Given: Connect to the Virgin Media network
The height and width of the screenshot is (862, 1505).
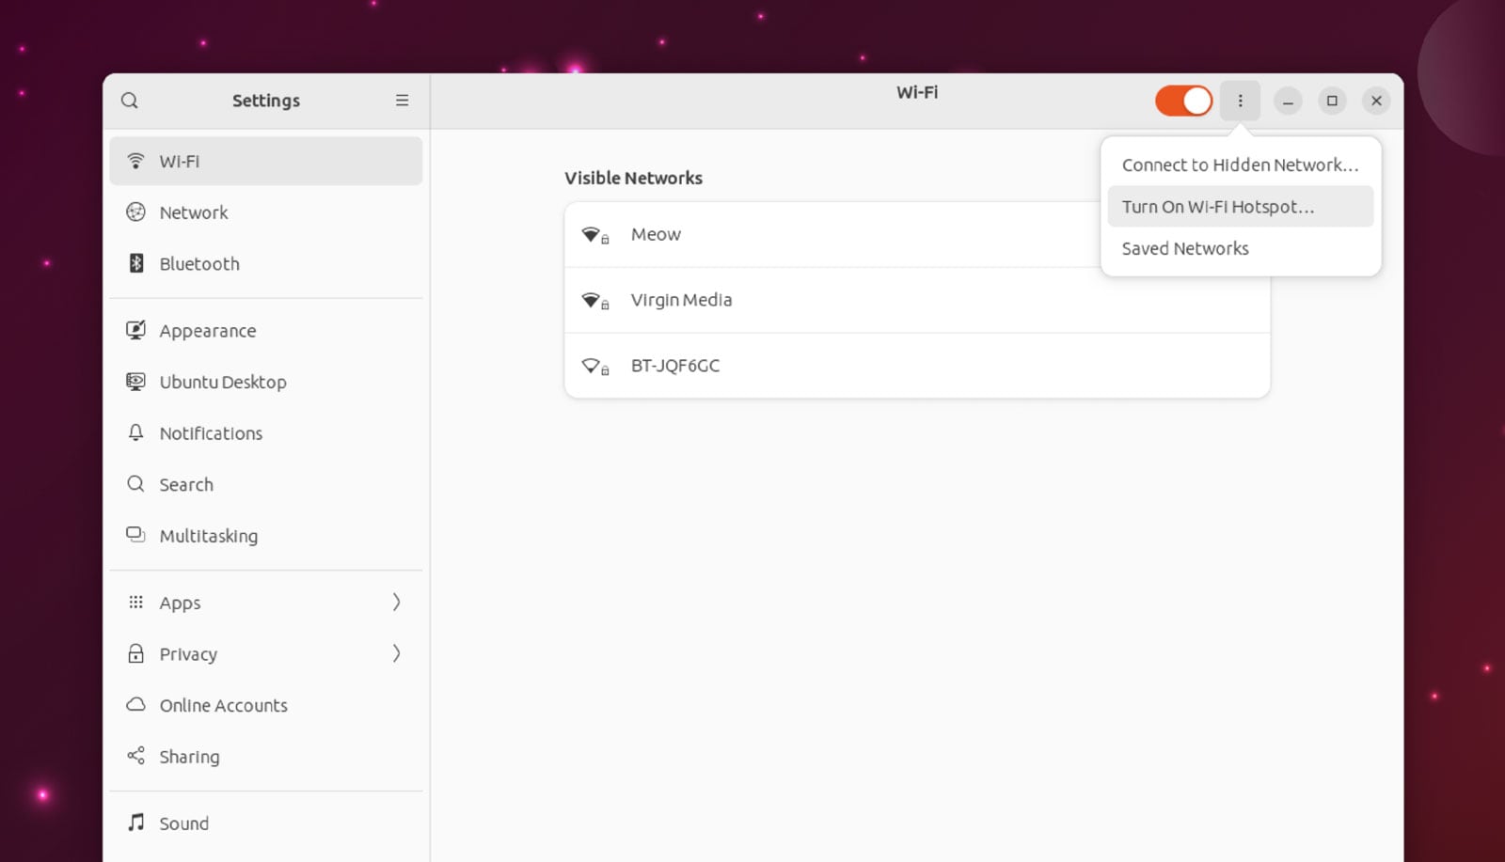Looking at the screenshot, I should (x=917, y=300).
